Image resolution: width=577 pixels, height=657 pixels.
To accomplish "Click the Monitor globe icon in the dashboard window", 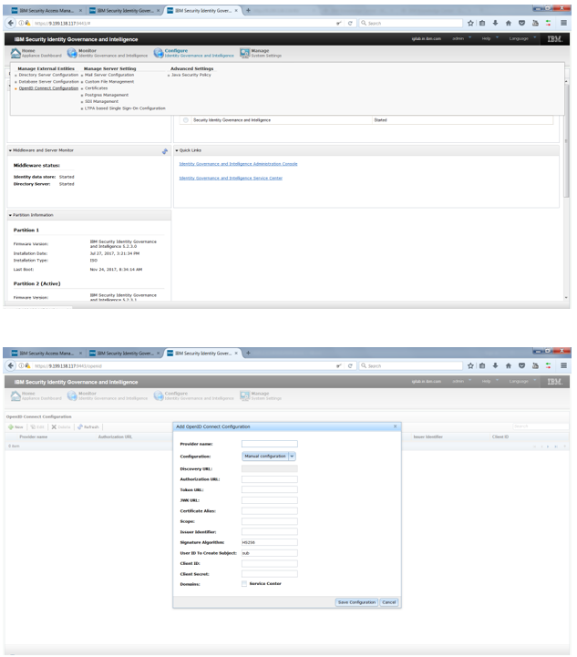I will coord(72,53).
